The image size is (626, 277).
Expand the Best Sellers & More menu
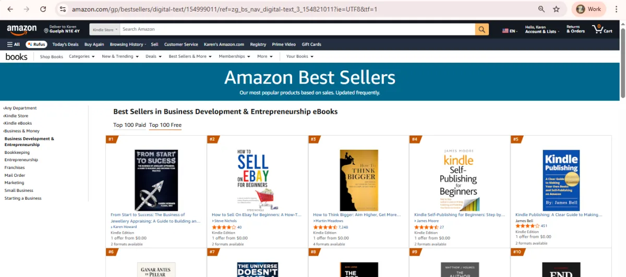[190, 56]
